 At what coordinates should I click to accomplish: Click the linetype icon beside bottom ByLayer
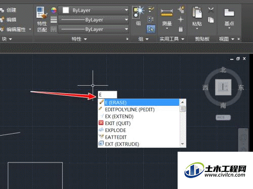pyautogui.click(x=54, y=29)
